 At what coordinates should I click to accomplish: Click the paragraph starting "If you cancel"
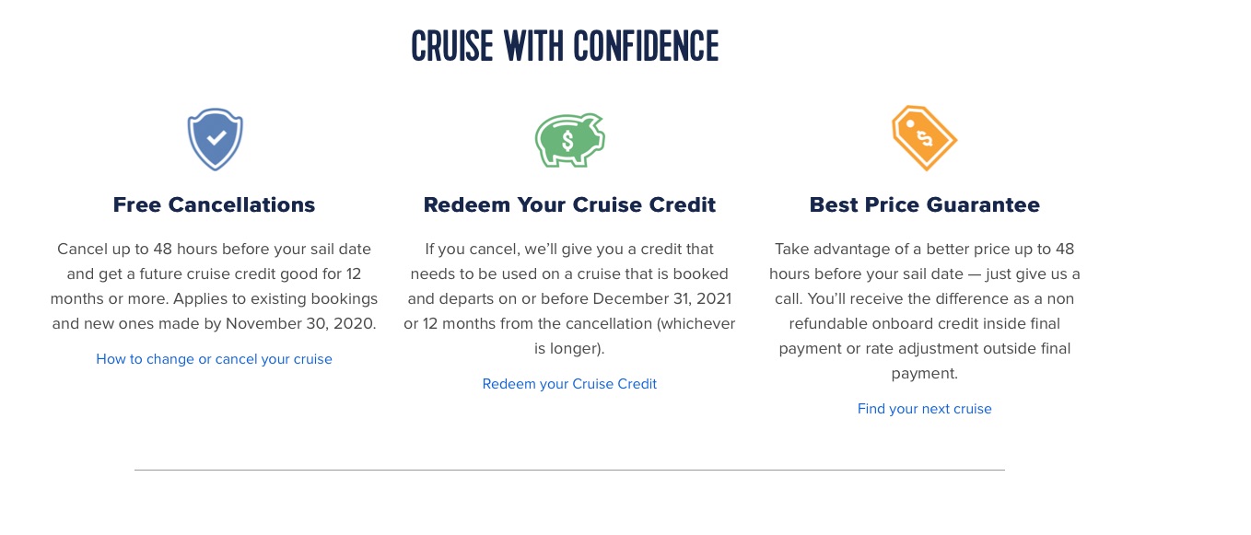tap(569, 298)
